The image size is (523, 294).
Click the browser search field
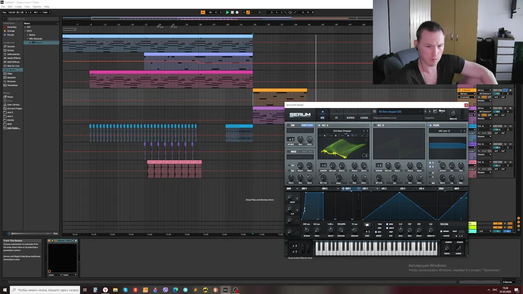(x=33, y=19)
